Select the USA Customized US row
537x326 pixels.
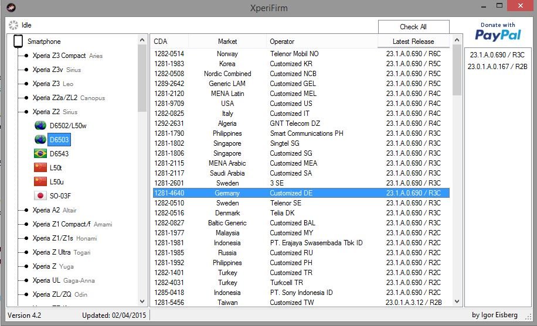coord(301,104)
